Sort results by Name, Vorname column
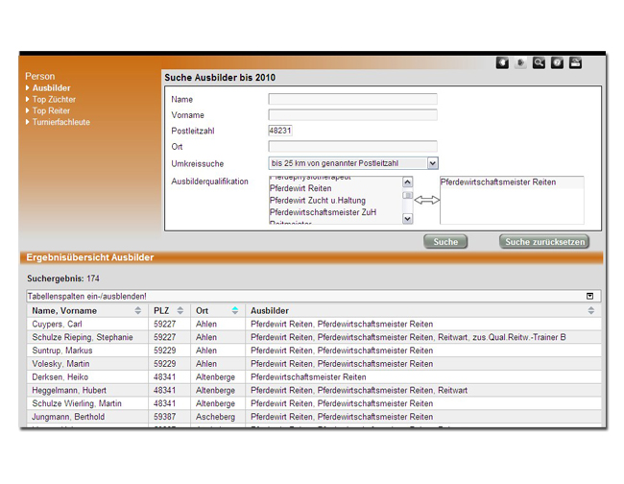 coord(137,311)
